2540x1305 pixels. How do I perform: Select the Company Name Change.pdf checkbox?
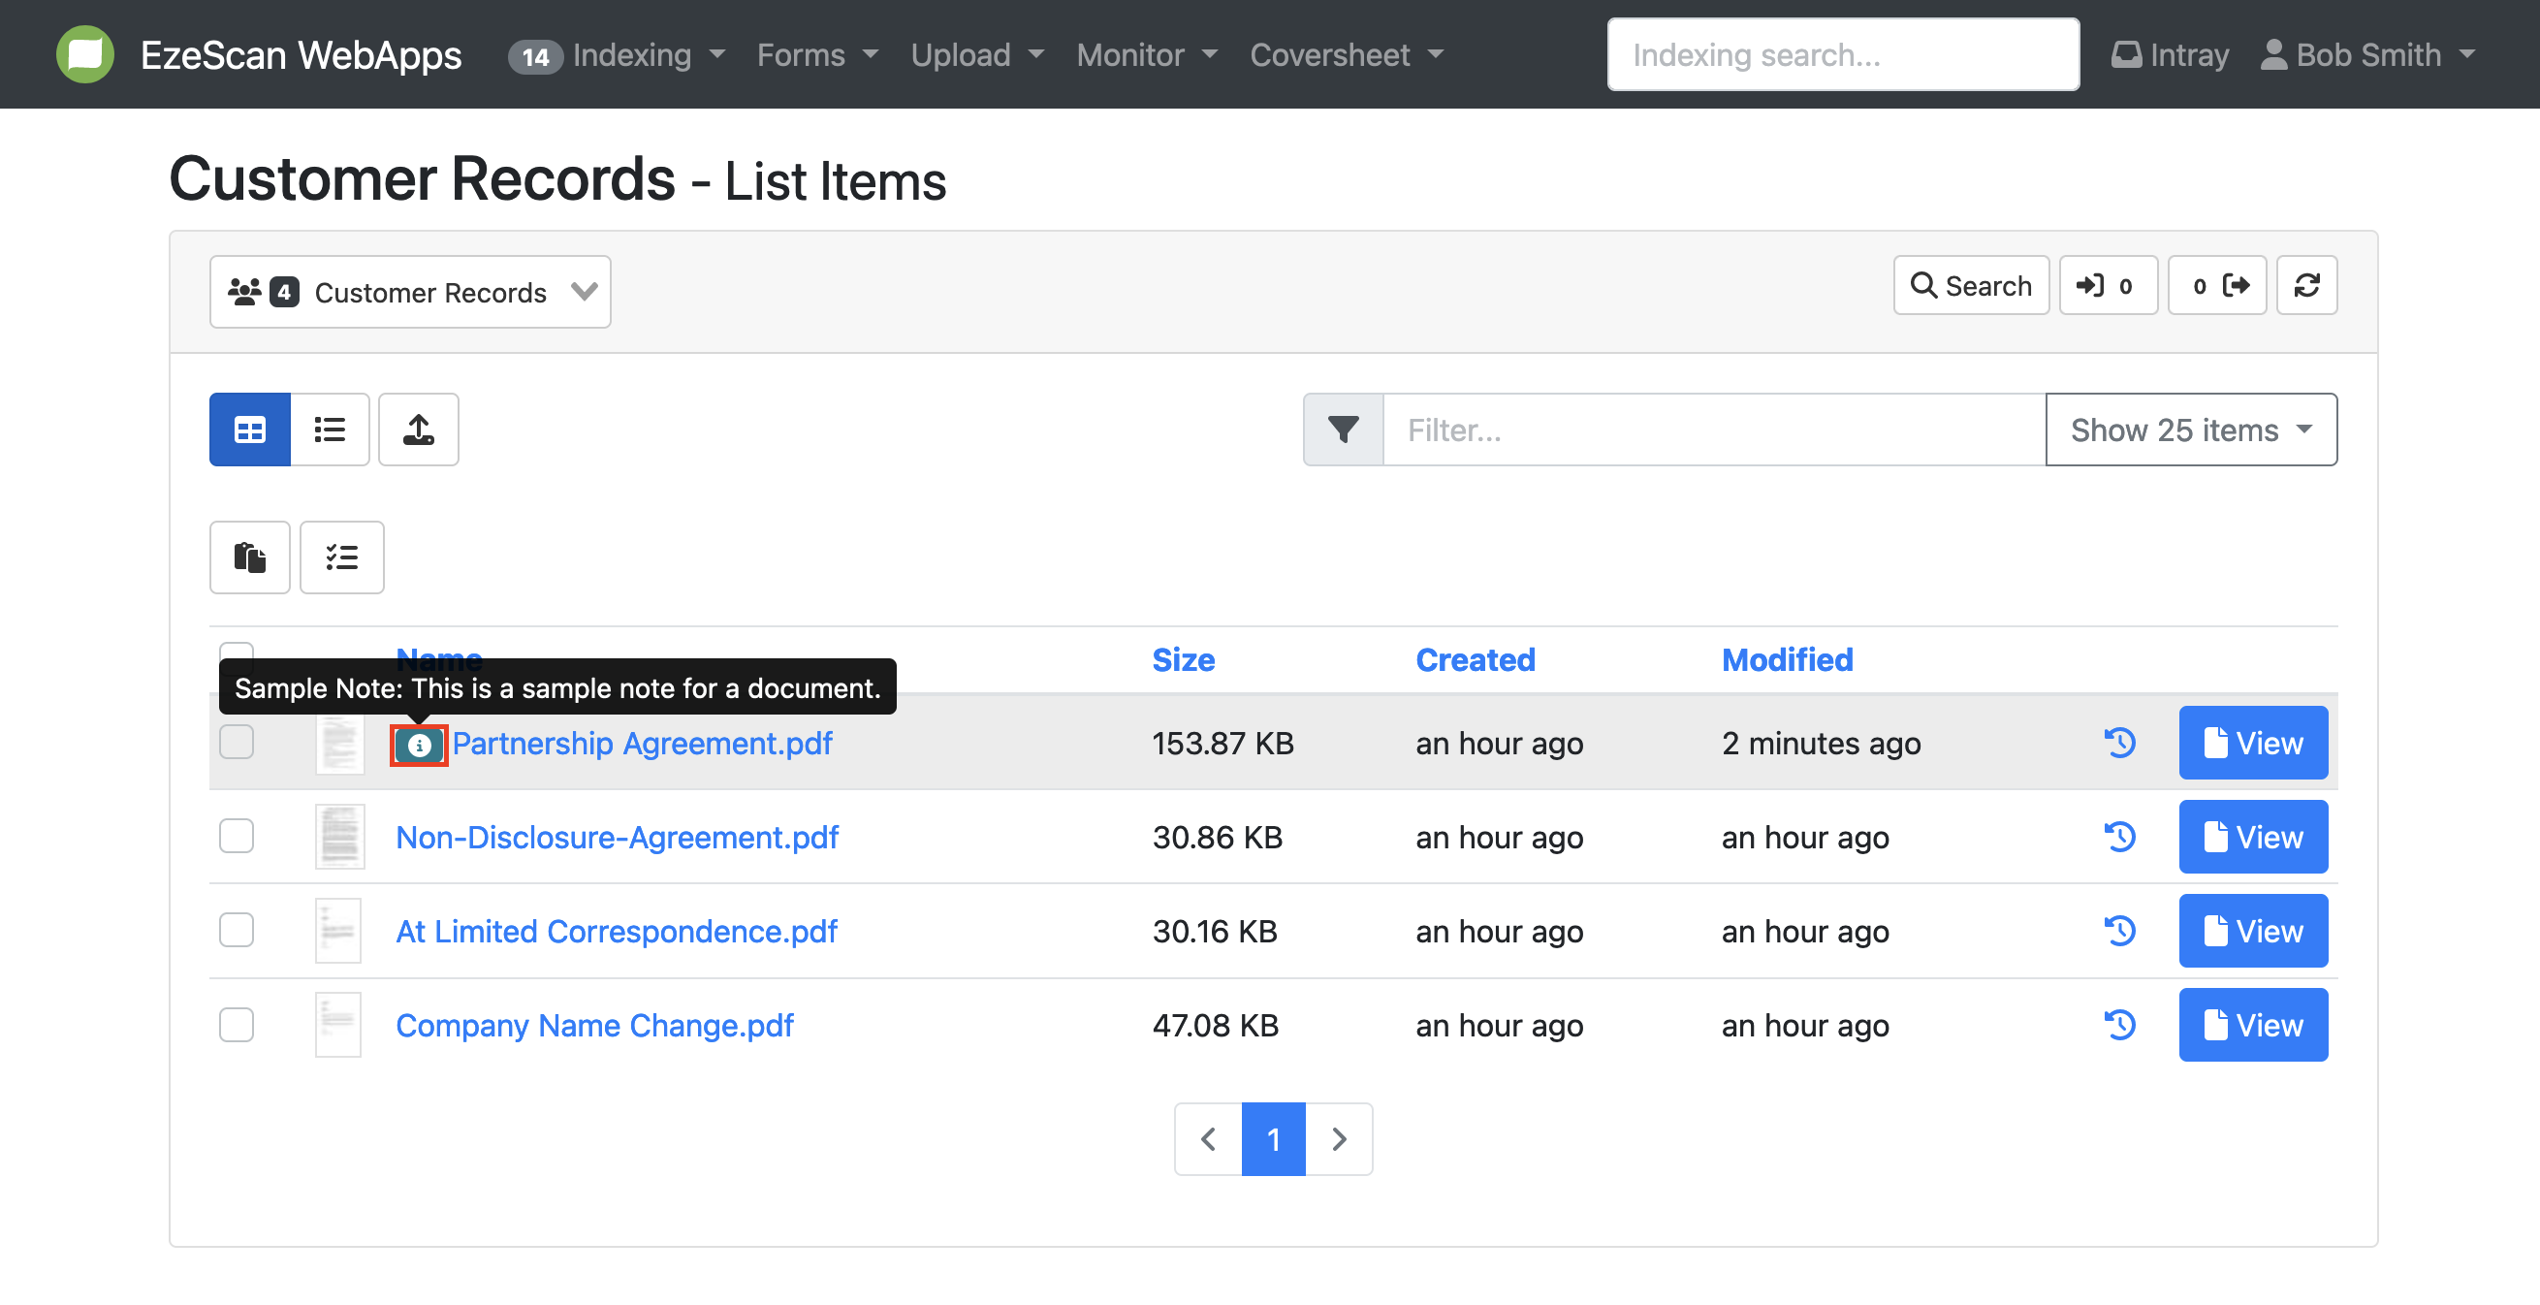click(x=237, y=1025)
